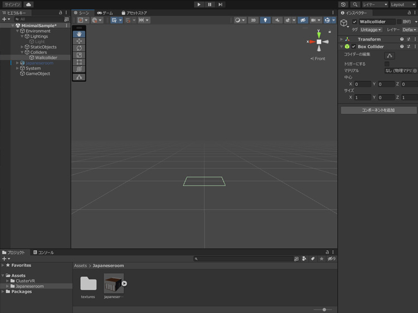Screen dimensions: 418x313
Task: Toggle scene lighting bulb icon
Action: [x=265, y=20]
